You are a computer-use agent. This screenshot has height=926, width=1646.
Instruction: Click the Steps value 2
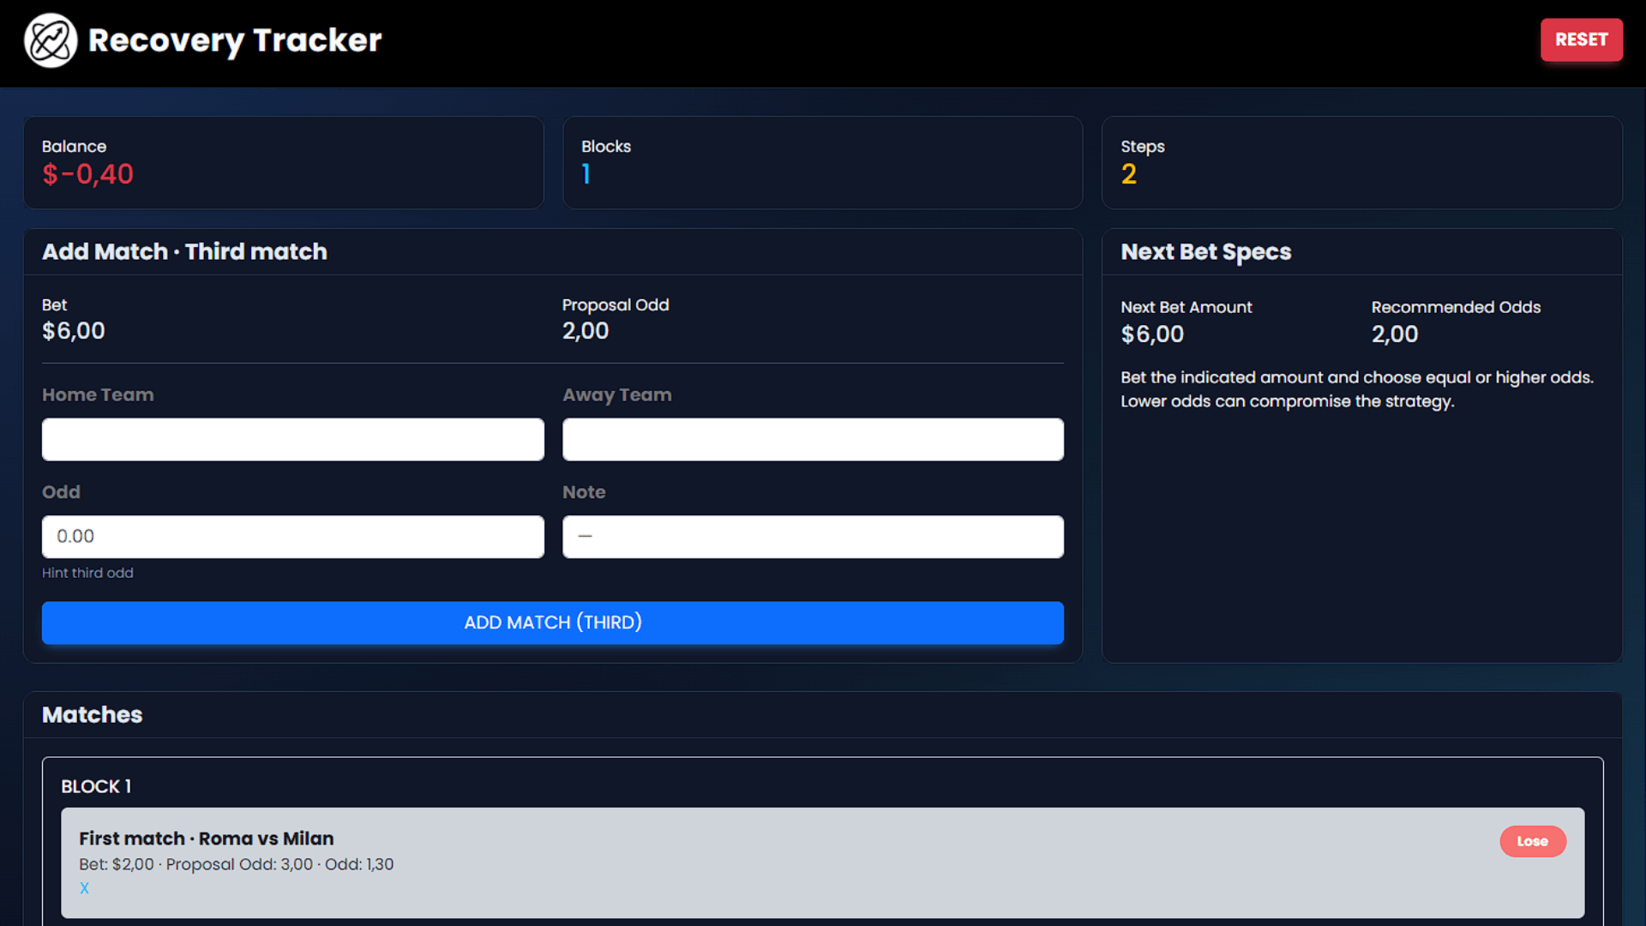[1128, 174]
